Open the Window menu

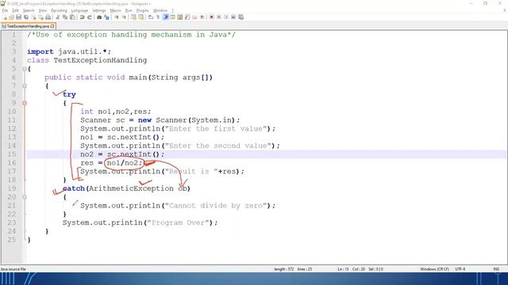[x=160, y=10]
